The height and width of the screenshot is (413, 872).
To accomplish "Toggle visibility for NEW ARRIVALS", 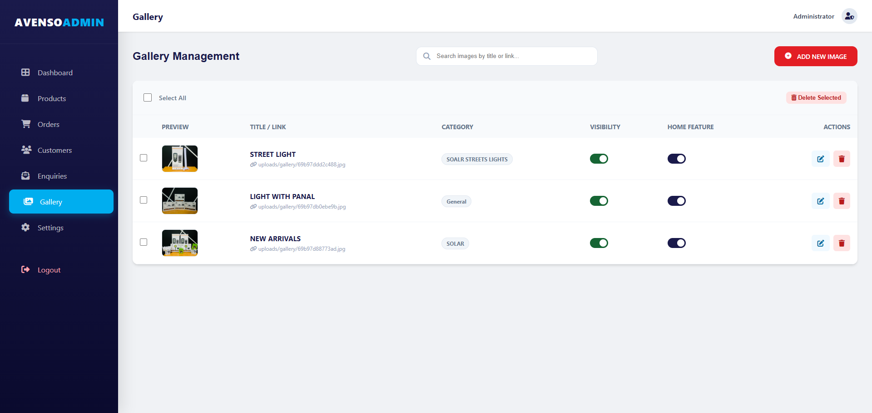I will coord(599,243).
